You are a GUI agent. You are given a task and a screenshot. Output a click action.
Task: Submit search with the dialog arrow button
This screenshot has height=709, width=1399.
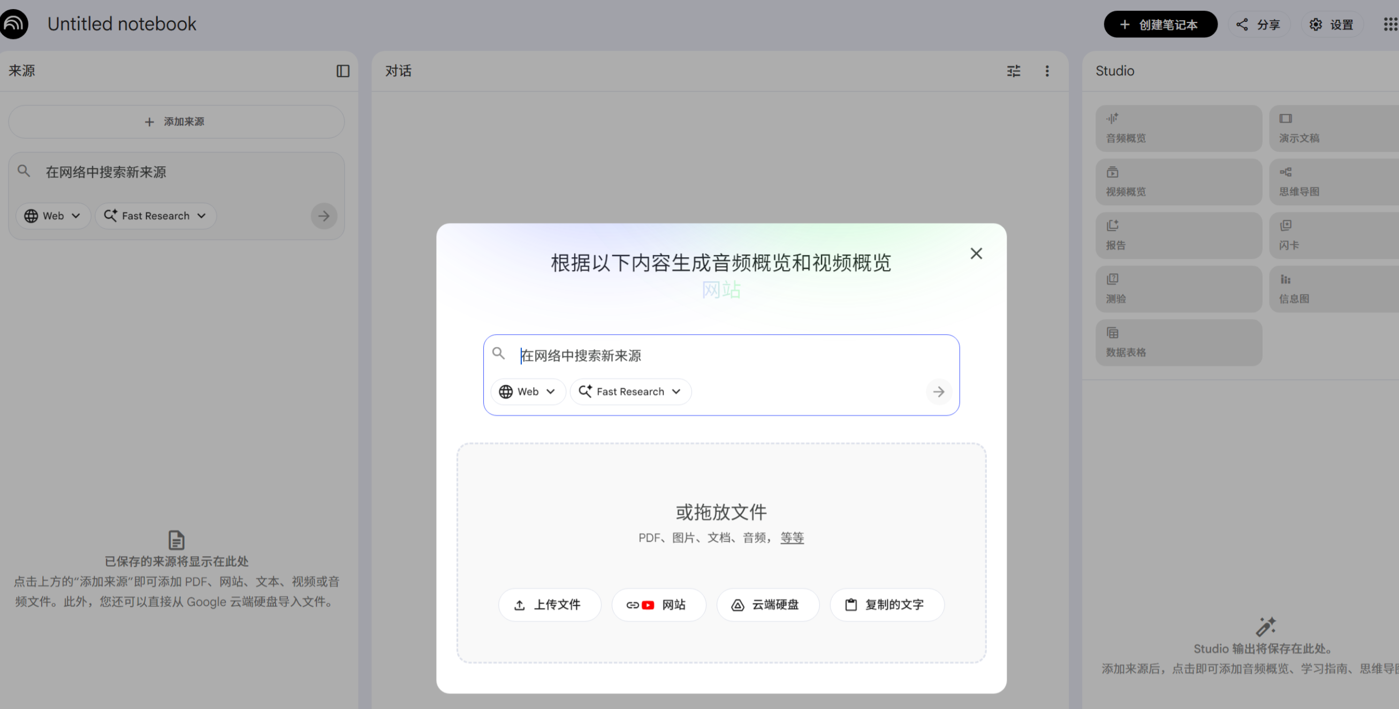[938, 391]
